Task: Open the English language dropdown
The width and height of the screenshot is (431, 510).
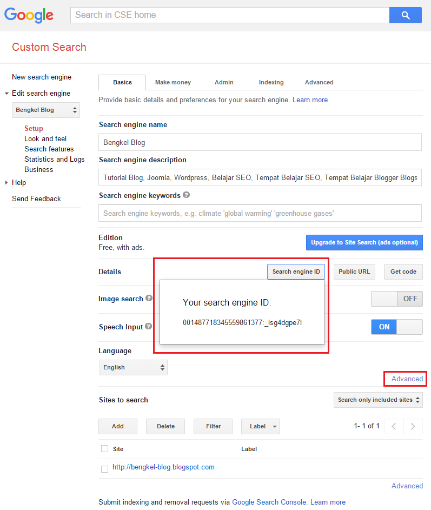Action: tap(134, 367)
